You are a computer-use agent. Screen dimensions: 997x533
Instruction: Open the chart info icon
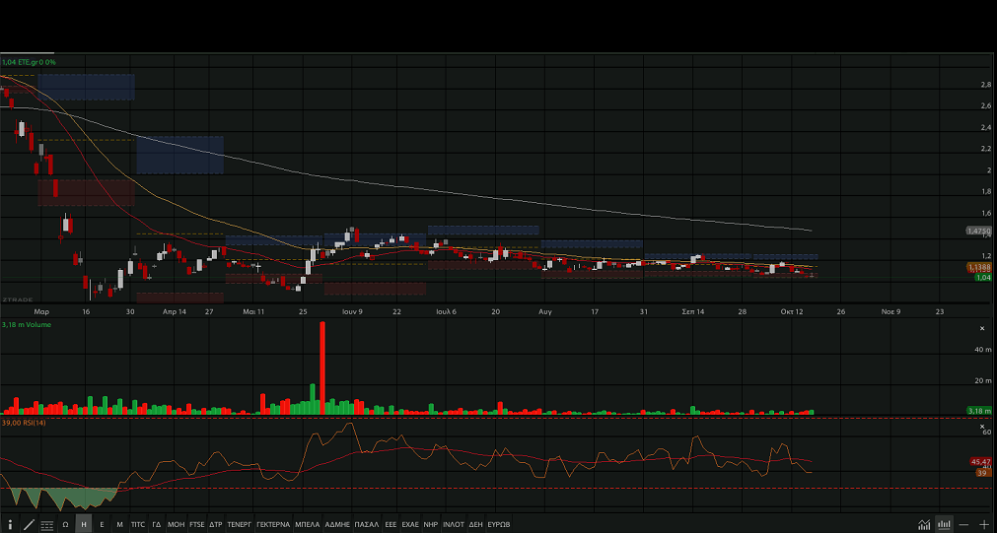click(10, 524)
